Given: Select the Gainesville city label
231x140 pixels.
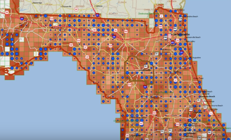Looking at the screenshot, I should [x=146, y=70].
